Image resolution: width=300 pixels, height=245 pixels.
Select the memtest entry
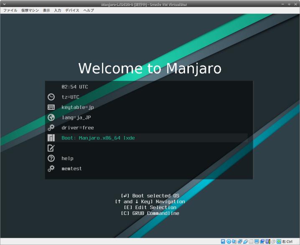[x=71, y=169]
